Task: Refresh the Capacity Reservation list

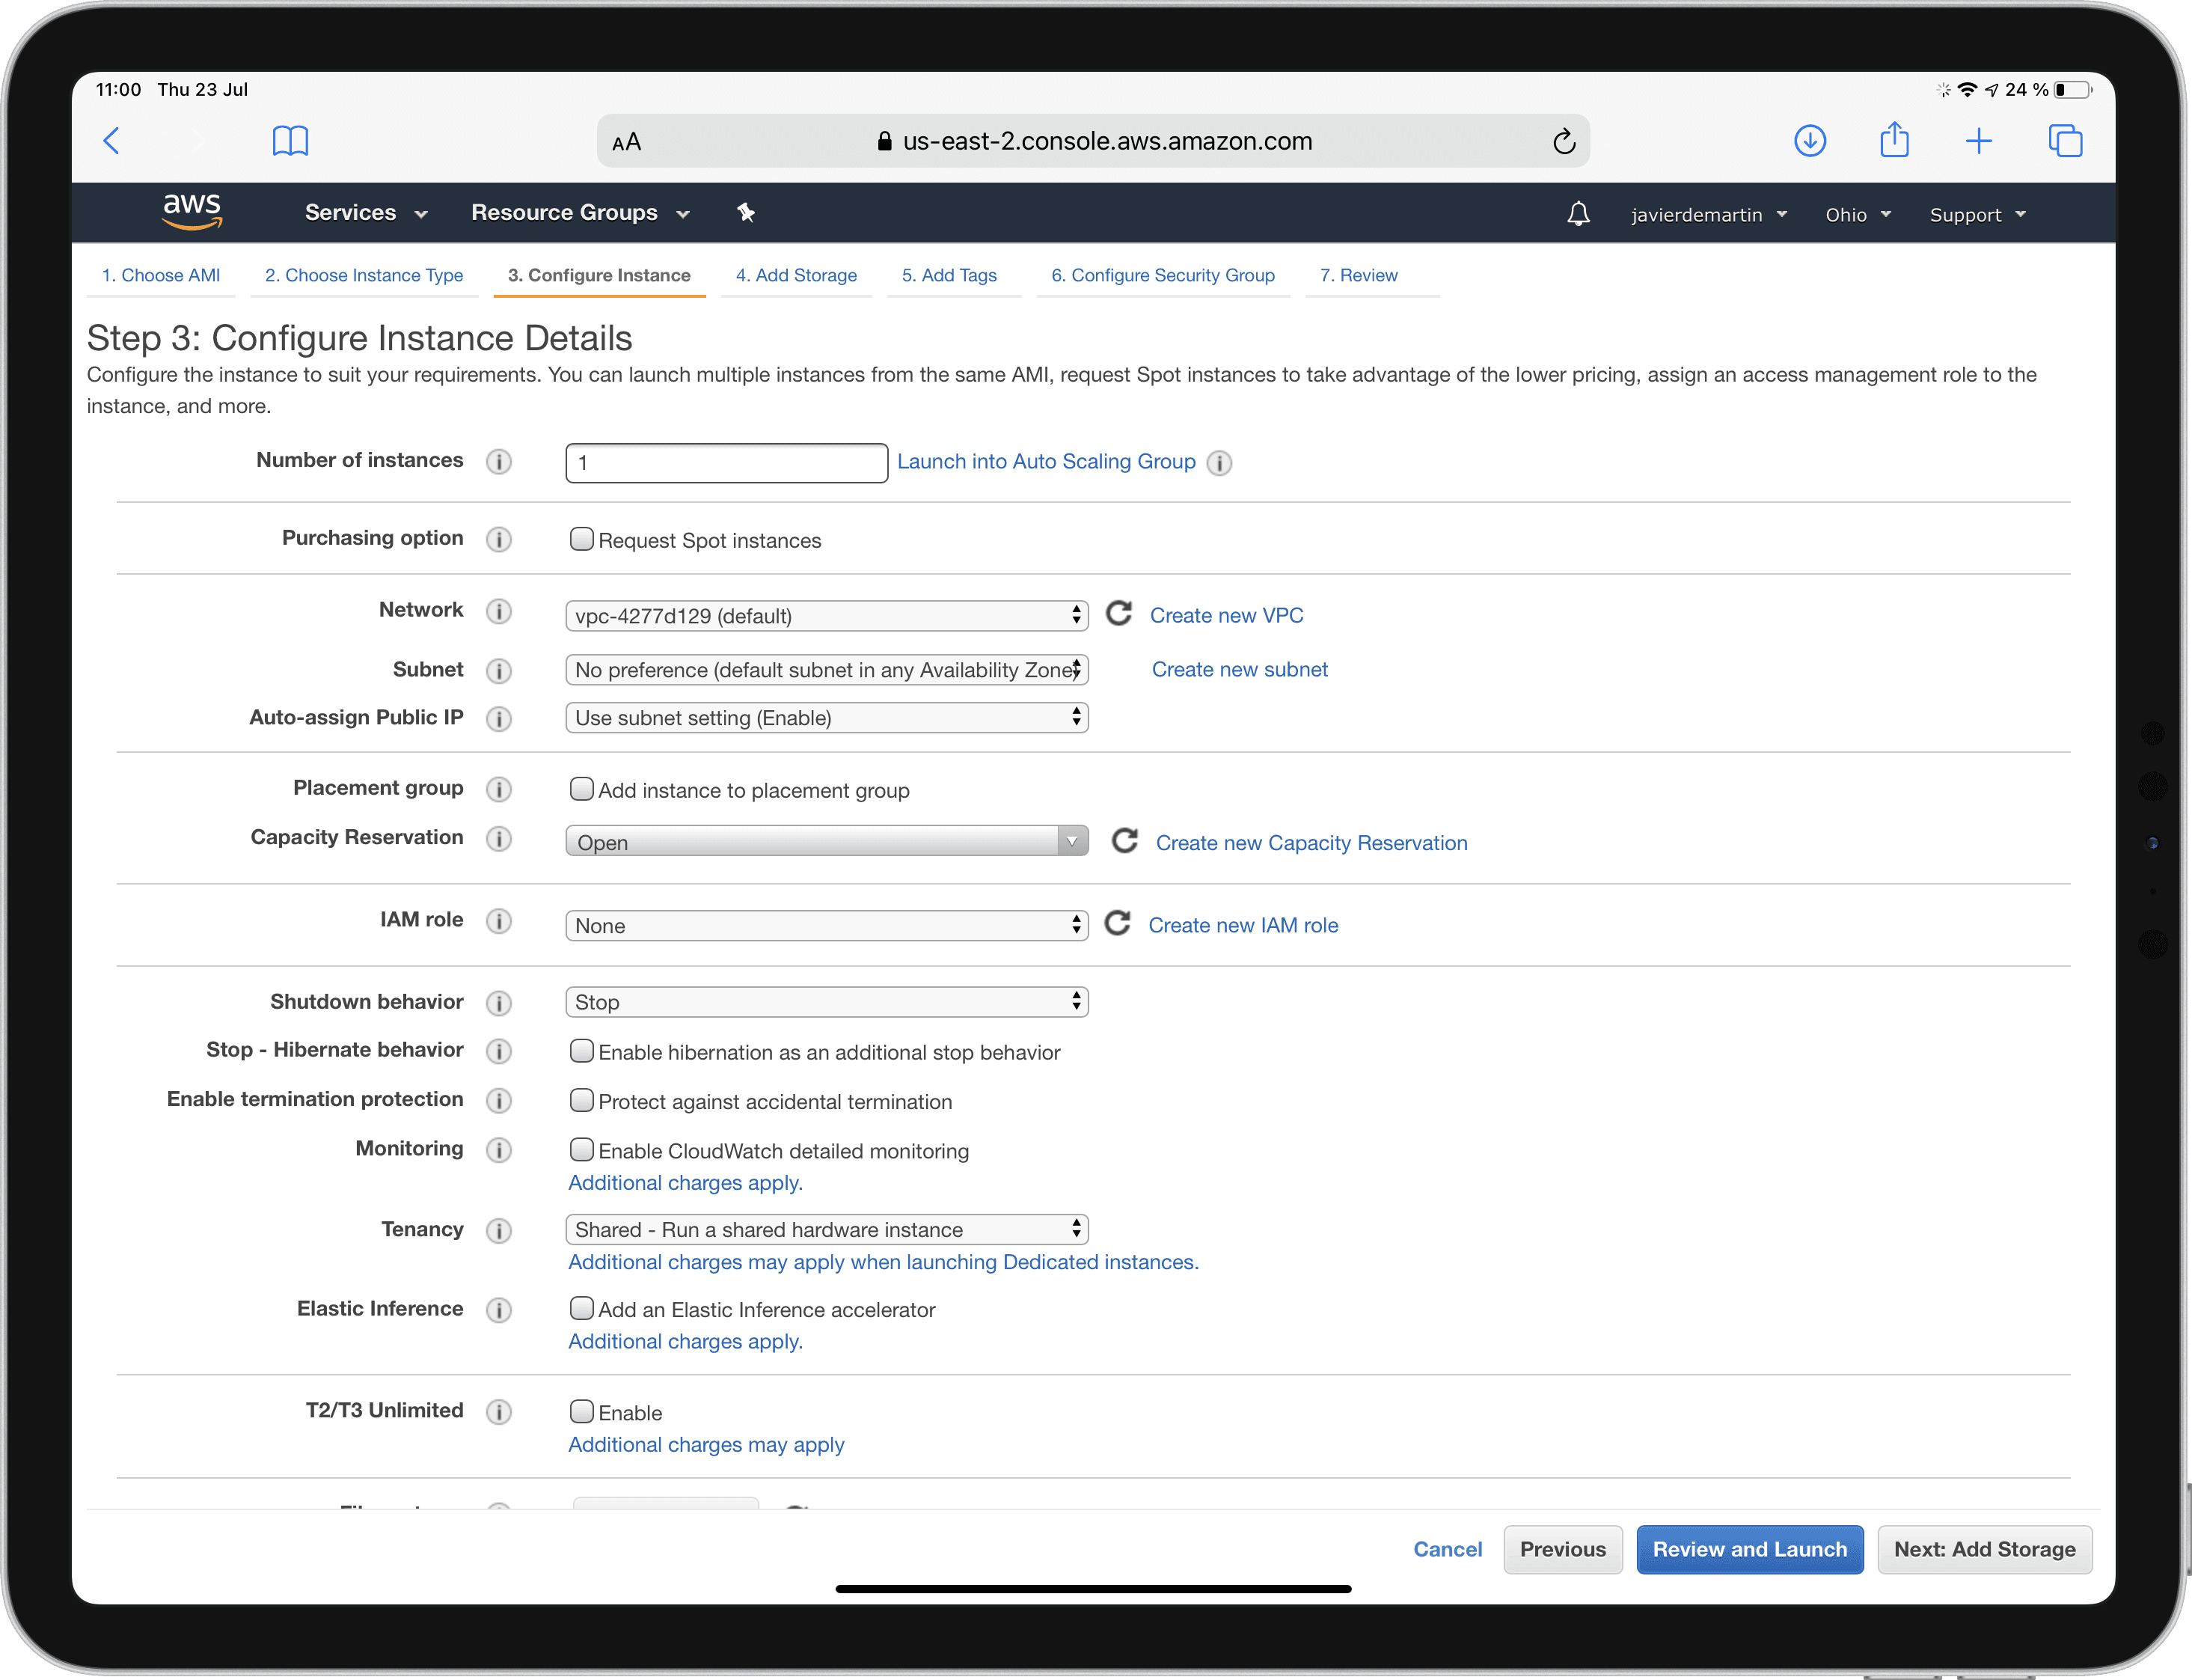Action: coord(1124,841)
